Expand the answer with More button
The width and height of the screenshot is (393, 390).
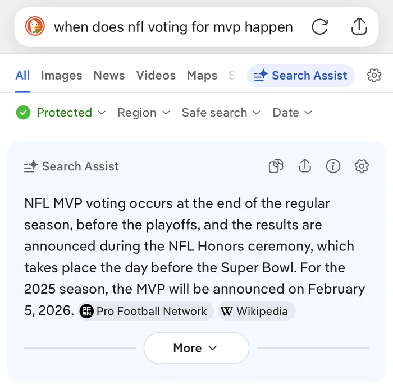[196, 348]
